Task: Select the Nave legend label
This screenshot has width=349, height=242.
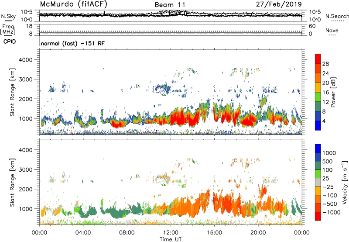Action: pyautogui.click(x=332, y=31)
